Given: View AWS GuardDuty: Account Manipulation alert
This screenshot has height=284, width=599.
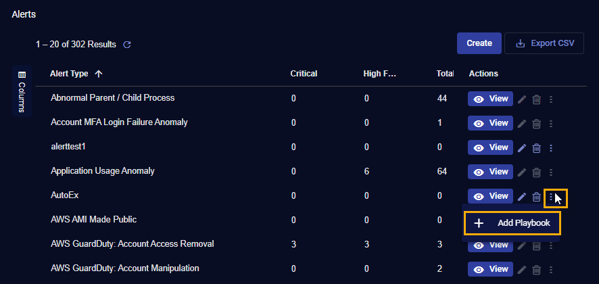Looking at the screenshot, I should pos(490,269).
